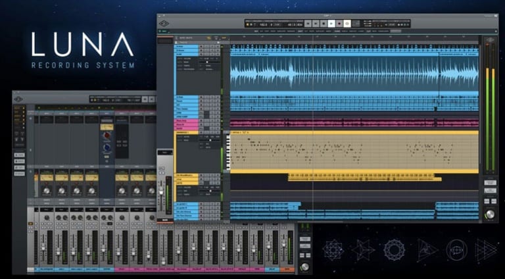
Task: Click the Universal Audio logo in timeline window
Action: coord(164,24)
